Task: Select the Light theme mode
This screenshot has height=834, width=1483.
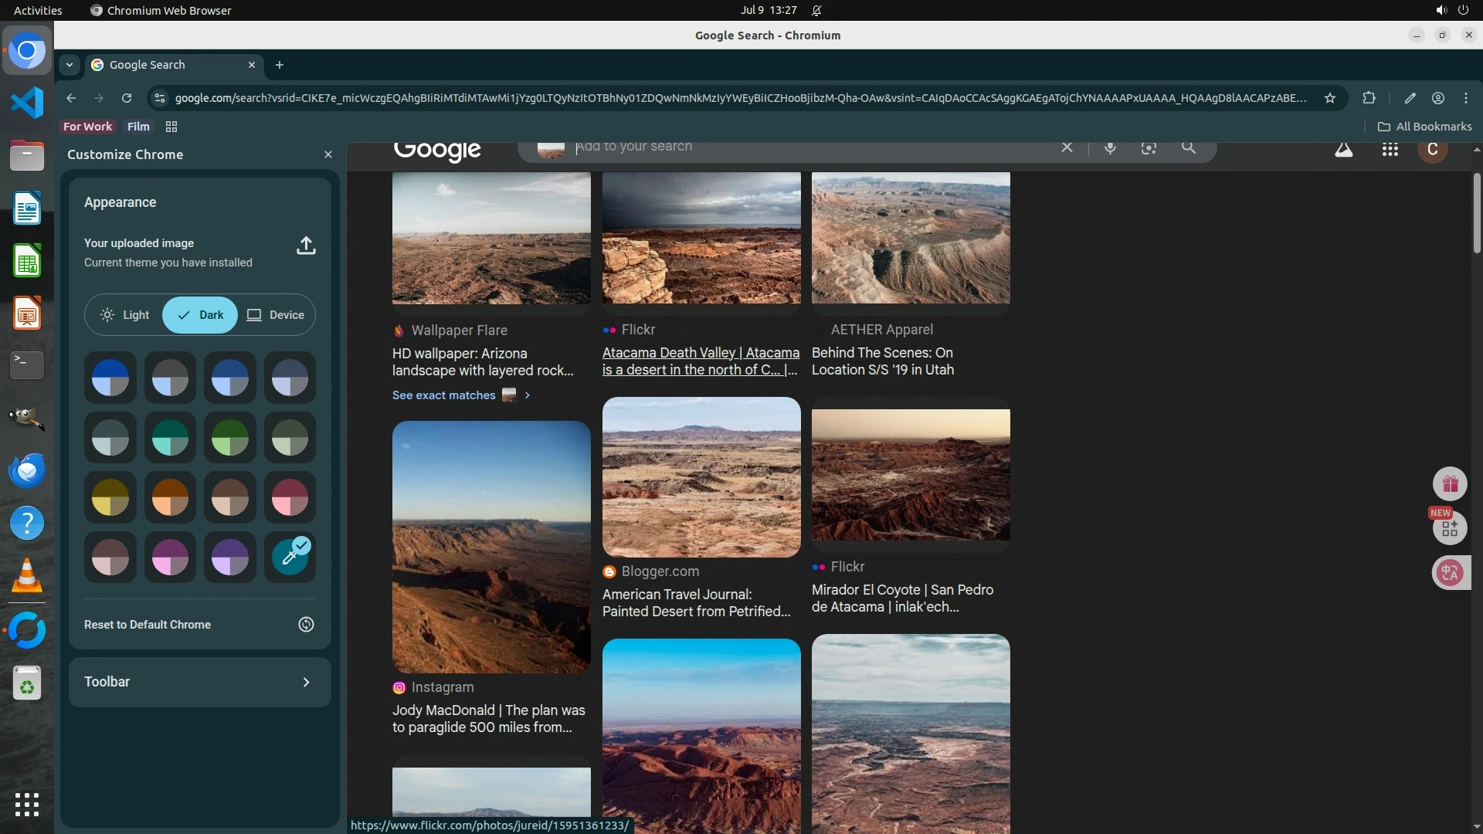Action: pos(125,315)
